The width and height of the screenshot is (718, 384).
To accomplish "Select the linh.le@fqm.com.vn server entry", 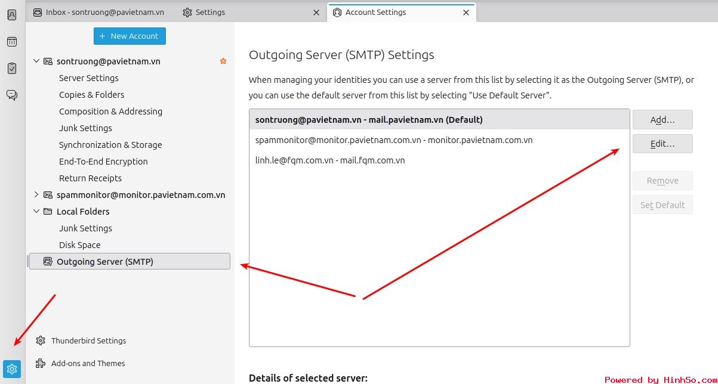I will point(439,160).
